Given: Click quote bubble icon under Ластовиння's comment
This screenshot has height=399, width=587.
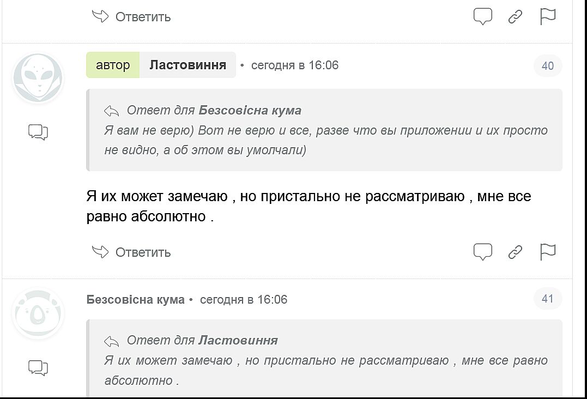Looking at the screenshot, I should (x=482, y=252).
